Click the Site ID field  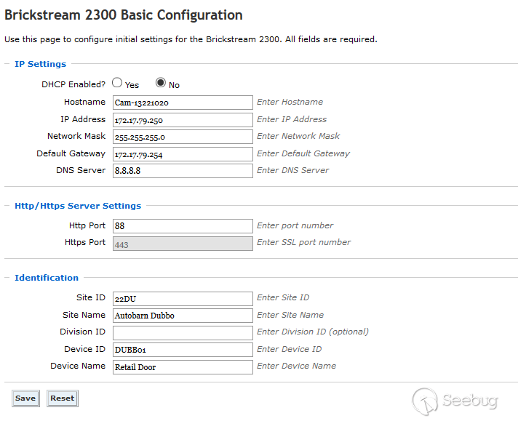183,299
